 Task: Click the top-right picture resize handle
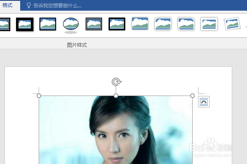click(192, 96)
